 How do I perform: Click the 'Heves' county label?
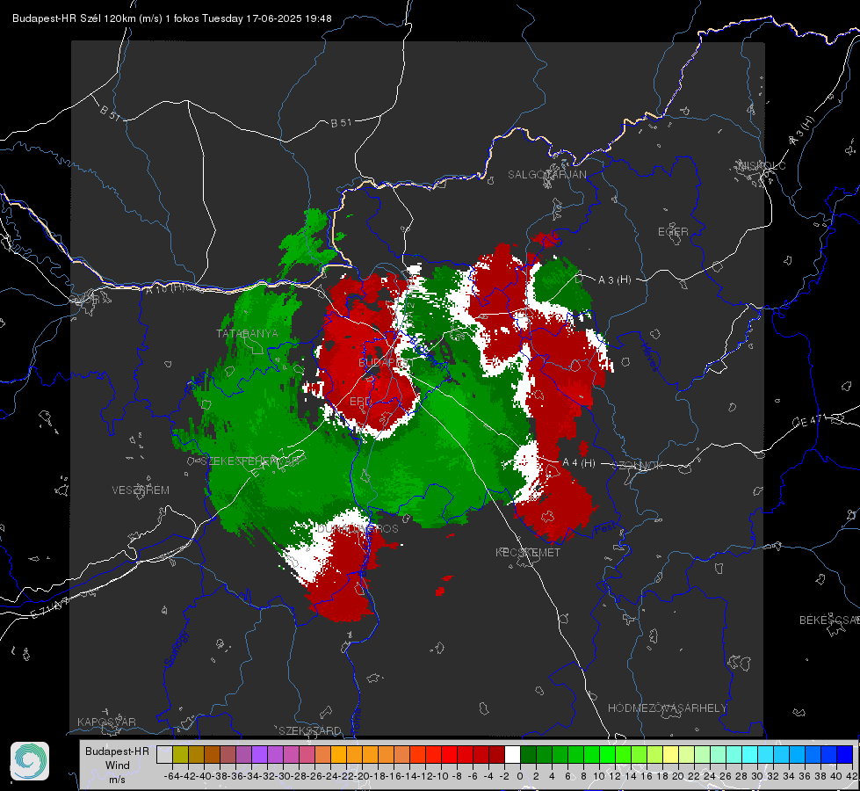pos(650,357)
